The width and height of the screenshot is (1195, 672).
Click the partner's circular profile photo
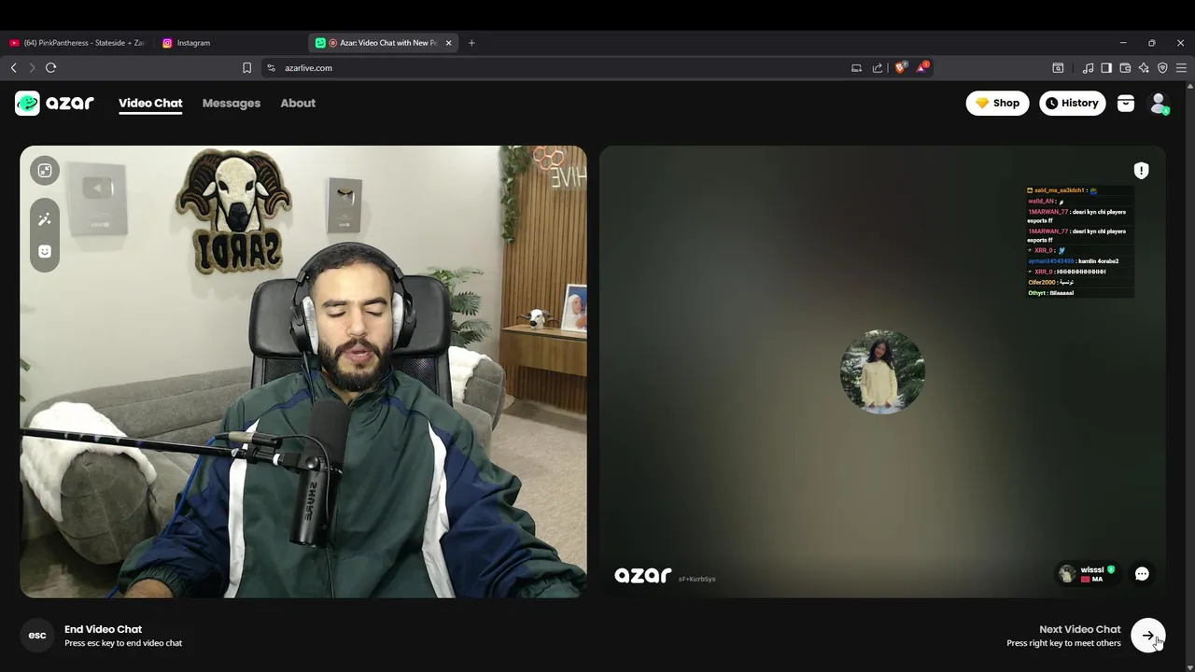[x=882, y=371]
